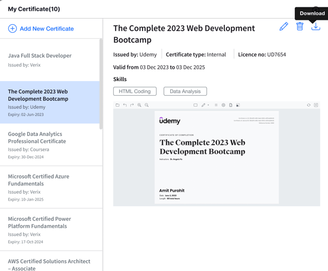Open AWS Certified Solutions Architect – Associate
The height and width of the screenshot is (271, 328).
coord(51,261)
